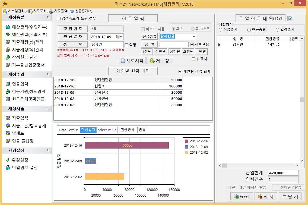Open the 자료조회 menu
This screenshot has width=308, height=205.
(39, 11)
